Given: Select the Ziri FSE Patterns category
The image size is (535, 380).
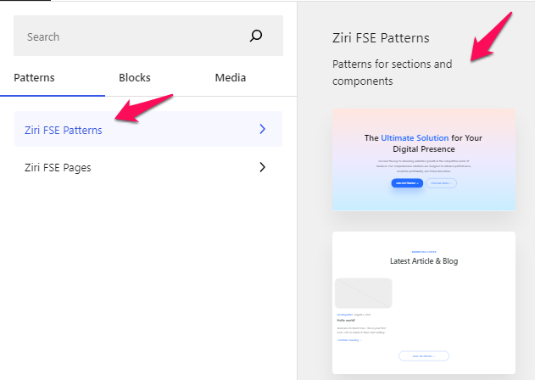Looking at the screenshot, I should pyautogui.click(x=148, y=129).
